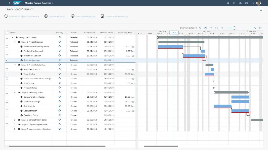
Task: Uncheck the Proposal Approved row checkbox
Action: point(7,60)
